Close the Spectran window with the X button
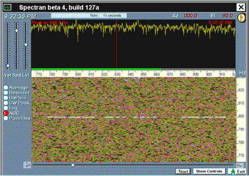 pyautogui.click(x=241, y=7)
